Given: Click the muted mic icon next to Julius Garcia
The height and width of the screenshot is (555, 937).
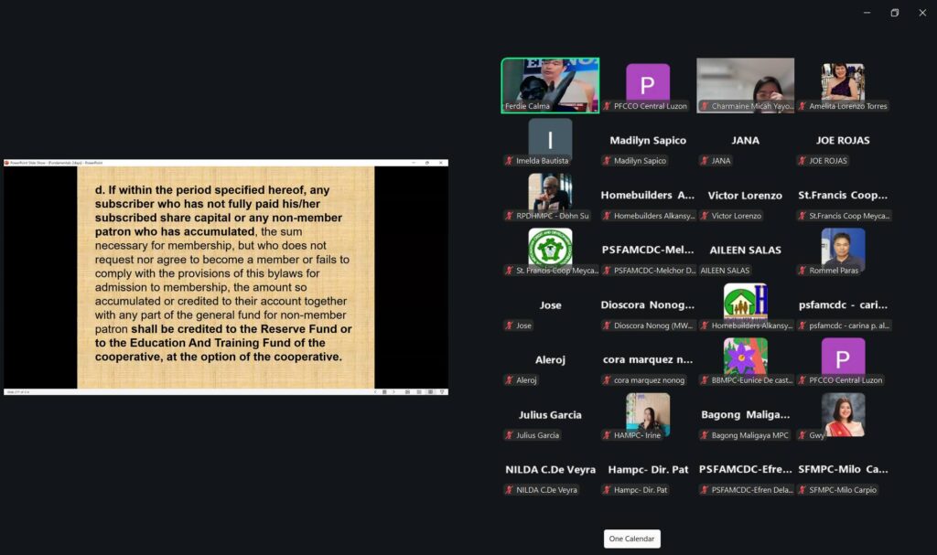Looking at the screenshot, I should (x=510, y=435).
